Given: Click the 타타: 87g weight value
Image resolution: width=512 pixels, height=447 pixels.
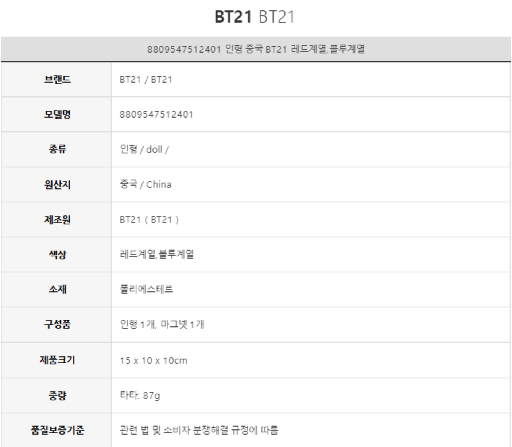Looking at the screenshot, I should tap(140, 396).
